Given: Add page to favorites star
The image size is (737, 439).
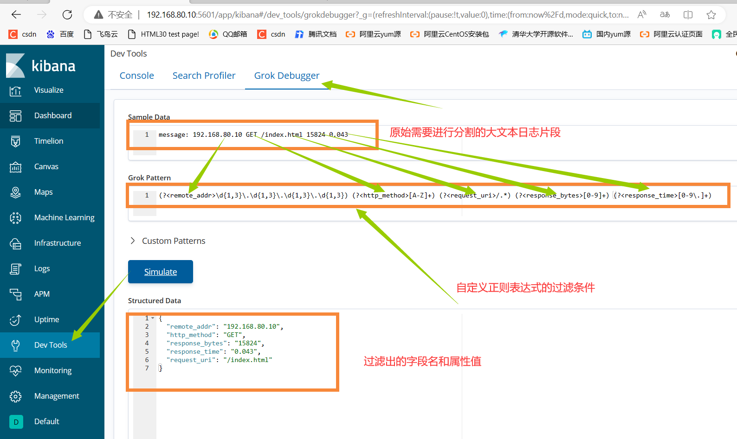Looking at the screenshot, I should [x=711, y=15].
